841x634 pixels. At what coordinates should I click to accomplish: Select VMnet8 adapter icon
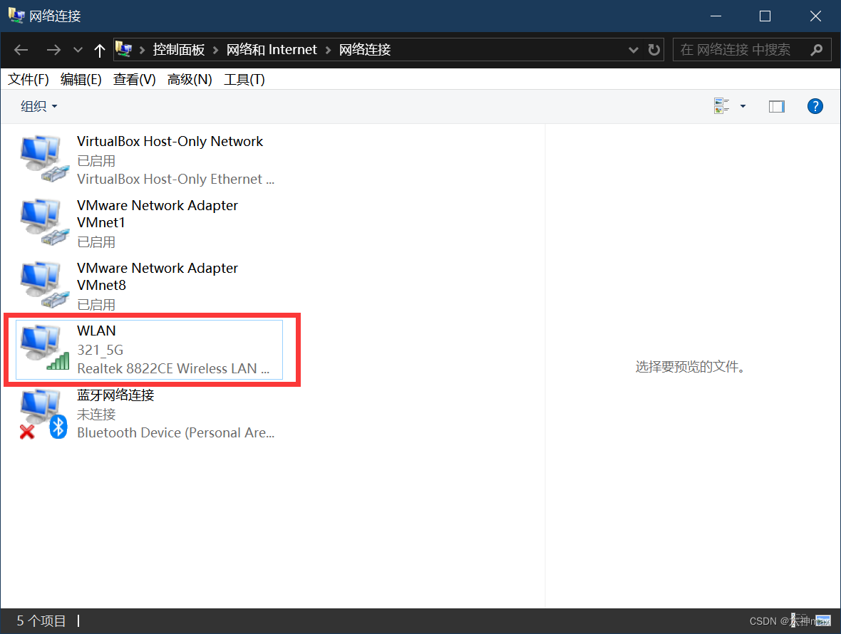[x=44, y=284]
